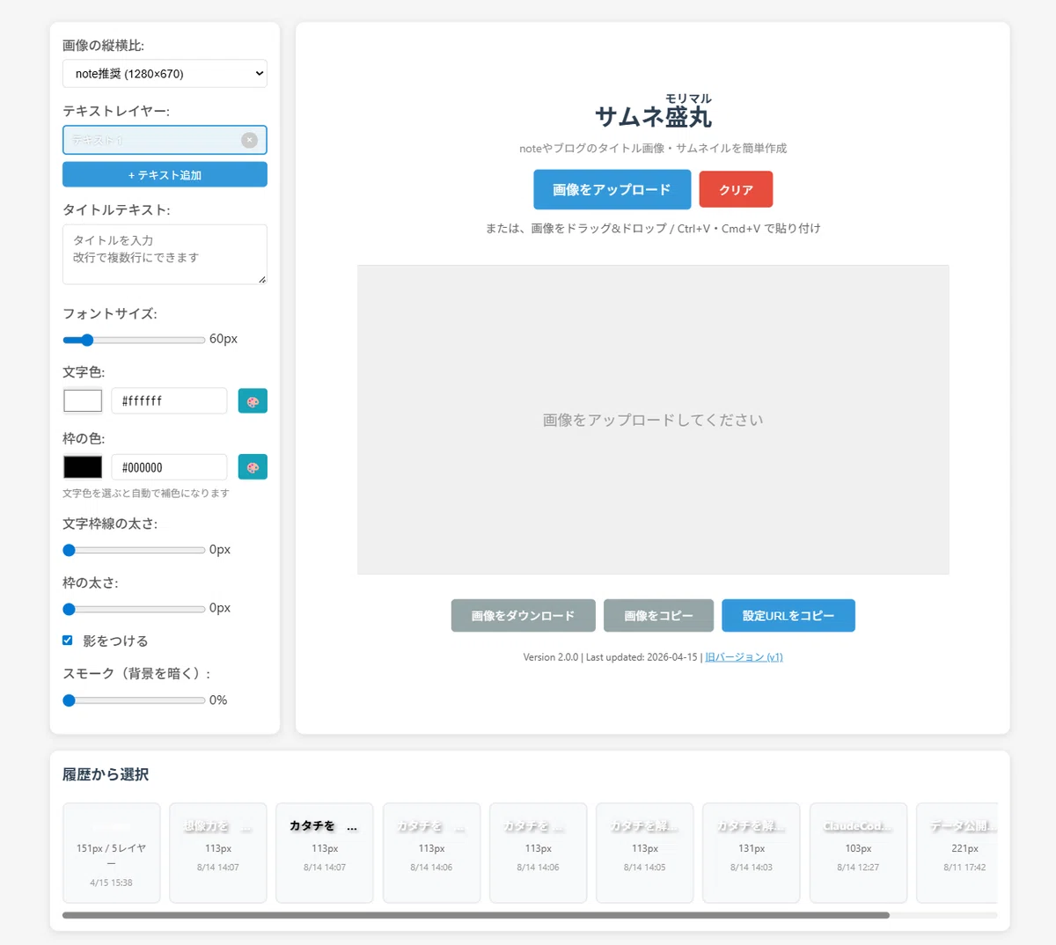Screen dimensions: 1056x945
Task: Toggle the 影をつける shadow checkbox
Action: pyautogui.click(x=68, y=641)
